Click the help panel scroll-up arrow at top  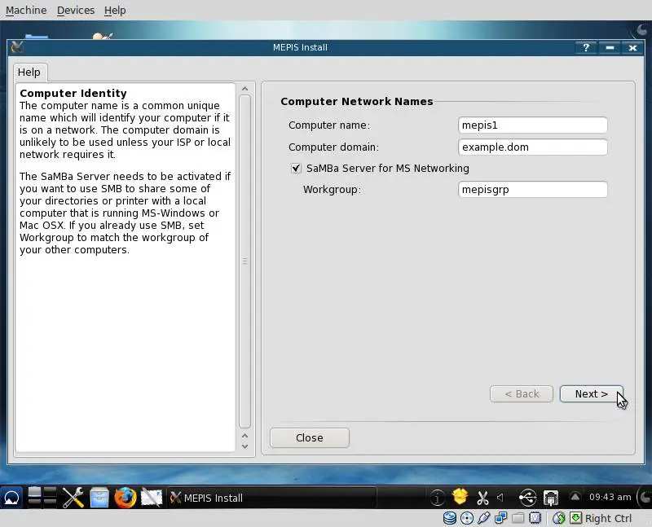pyautogui.click(x=245, y=89)
